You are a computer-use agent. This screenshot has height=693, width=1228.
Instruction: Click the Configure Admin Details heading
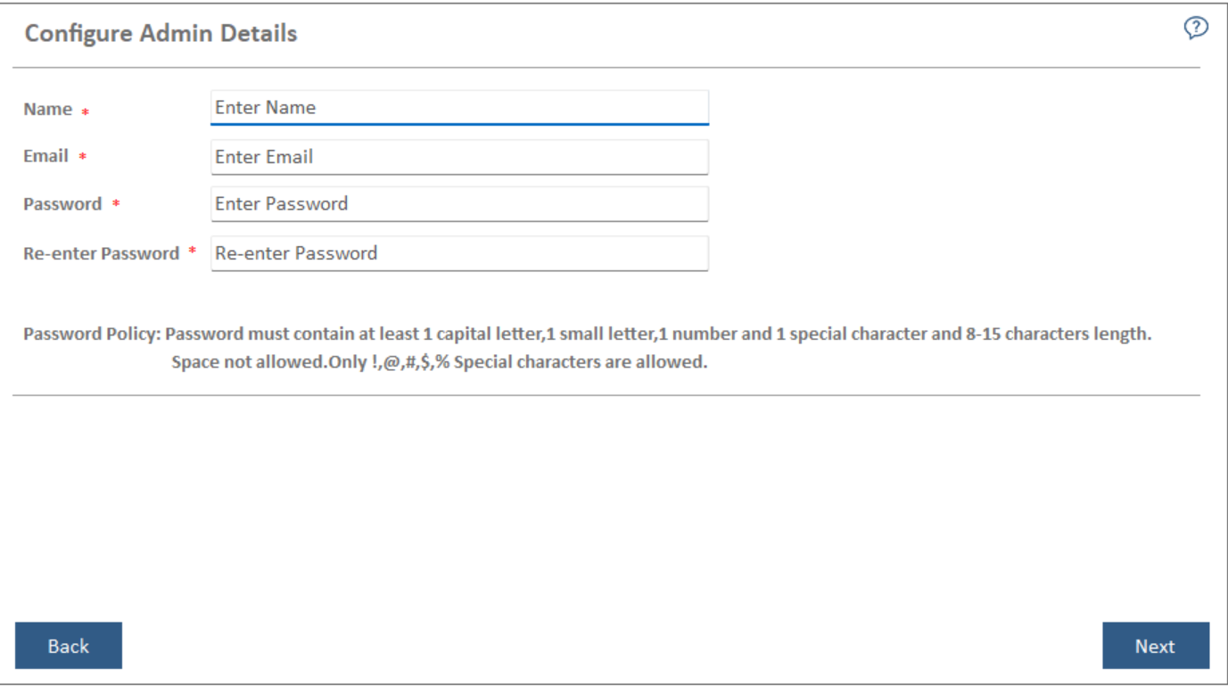tap(161, 34)
